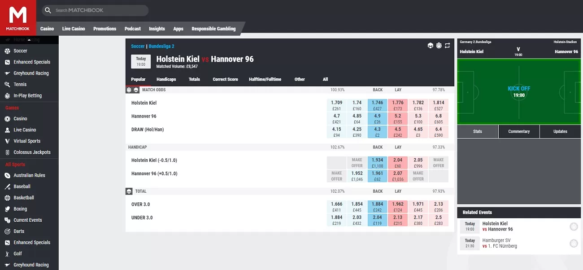Click graduation cap icon beside Total
583x270 pixels.
point(129,191)
